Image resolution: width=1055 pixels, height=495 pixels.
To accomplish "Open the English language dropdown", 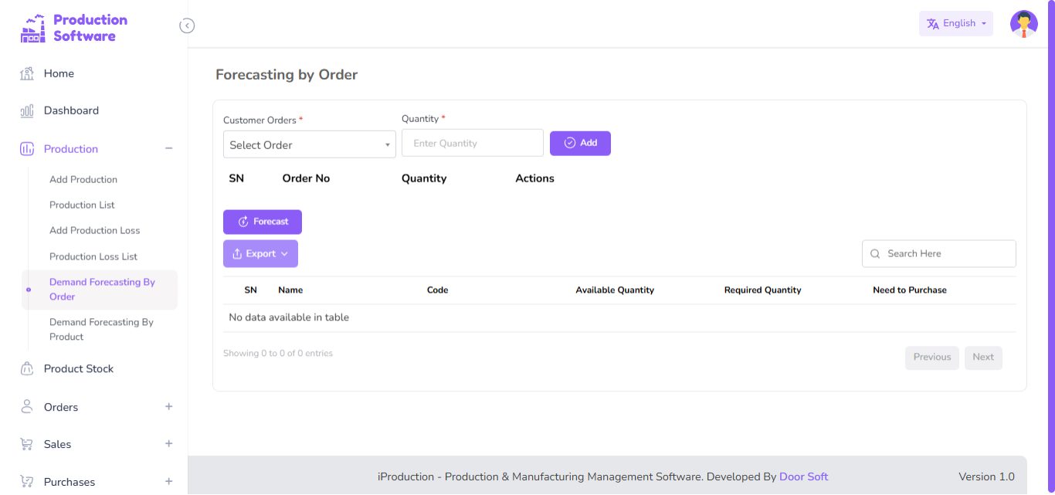I will point(955,23).
